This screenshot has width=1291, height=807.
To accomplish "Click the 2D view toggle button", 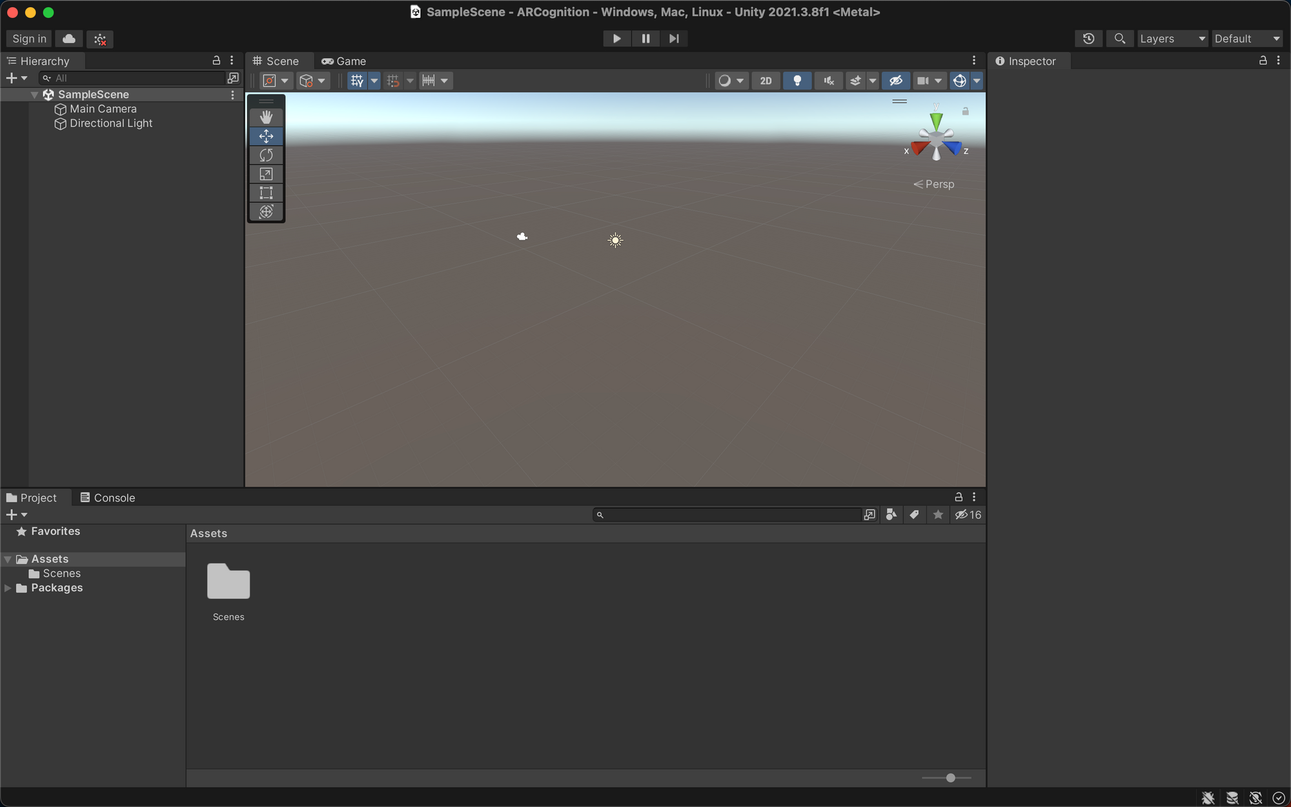I will (765, 80).
